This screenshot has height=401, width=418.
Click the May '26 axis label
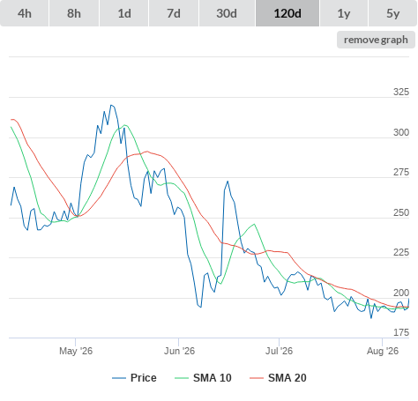76,351
